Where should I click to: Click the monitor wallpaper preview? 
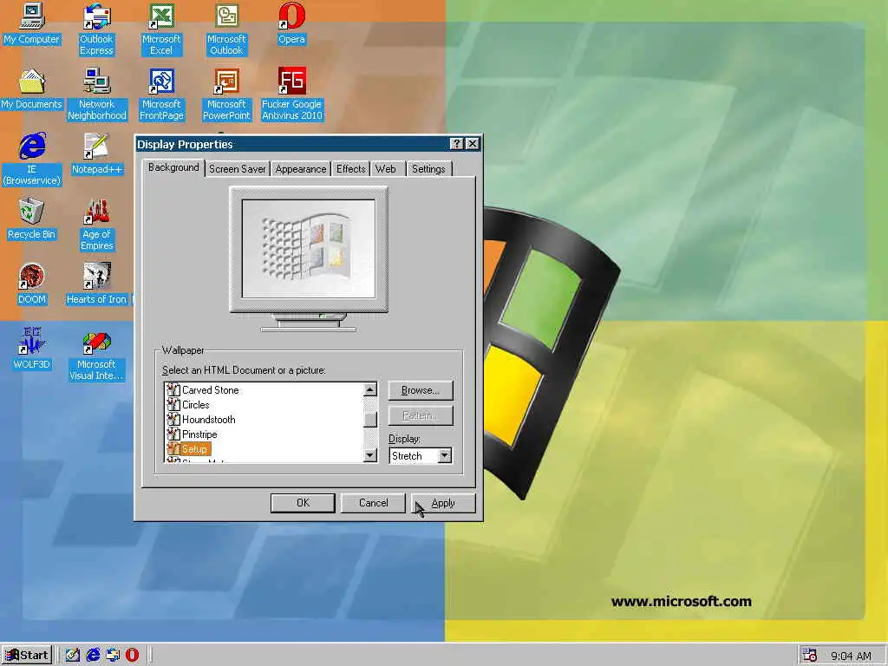pyautogui.click(x=309, y=248)
